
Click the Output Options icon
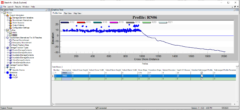[x=11, y=25]
